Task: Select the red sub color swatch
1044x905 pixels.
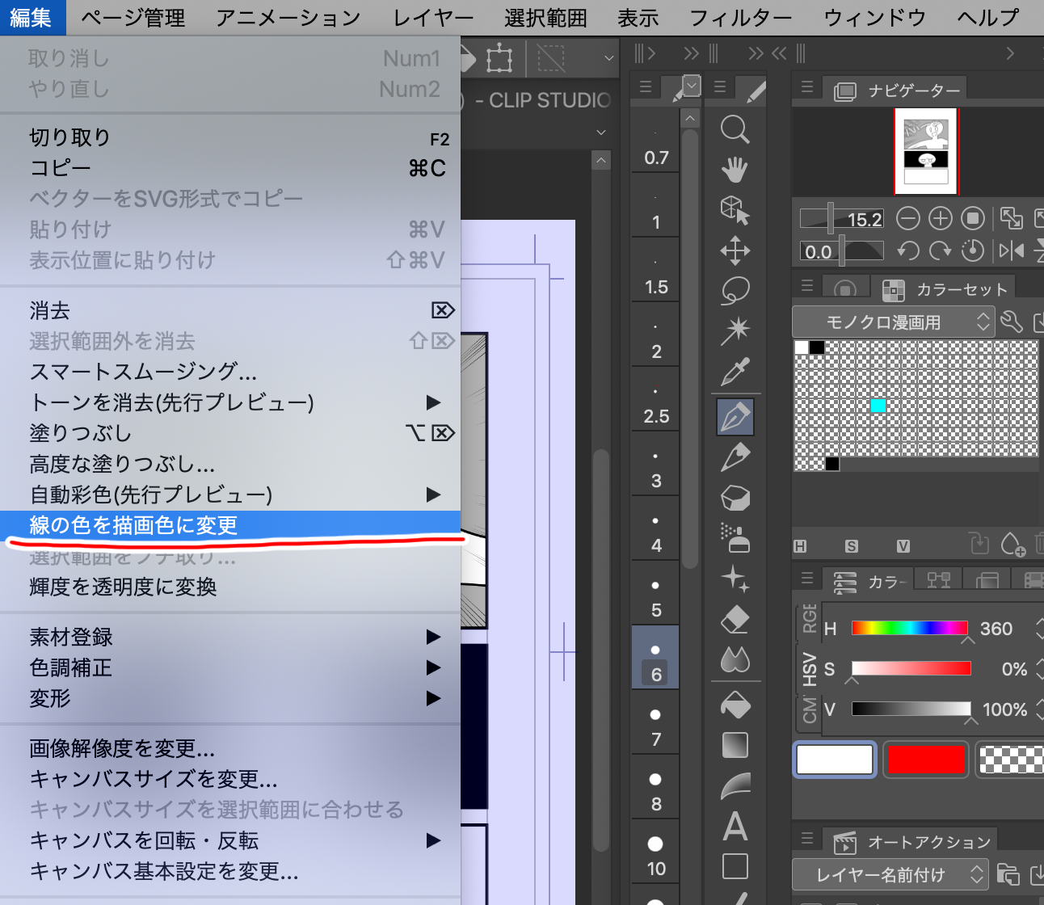Action: click(x=926, y=760)
